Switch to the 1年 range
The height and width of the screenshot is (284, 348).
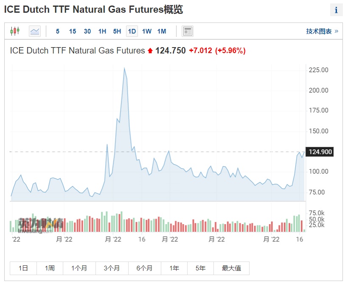coord(174,268)
